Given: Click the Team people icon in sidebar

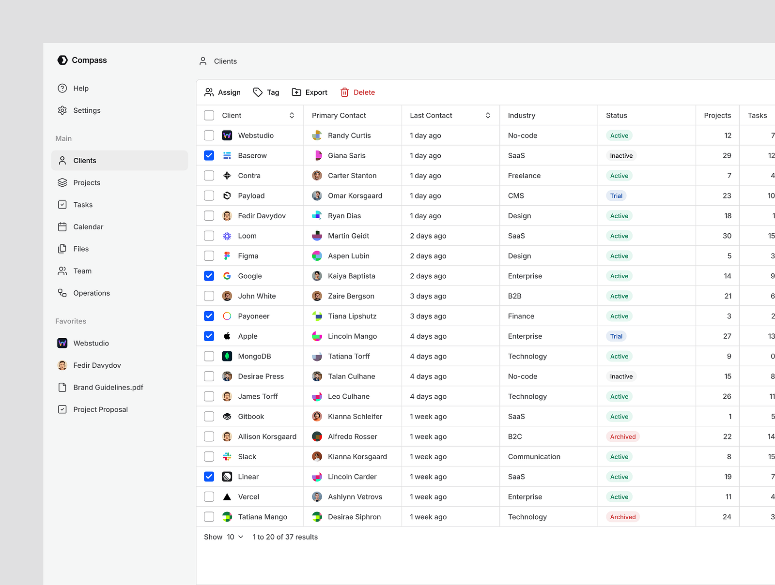Looking at the screenshot, I should pyautogui.click(x=62, y=271).
